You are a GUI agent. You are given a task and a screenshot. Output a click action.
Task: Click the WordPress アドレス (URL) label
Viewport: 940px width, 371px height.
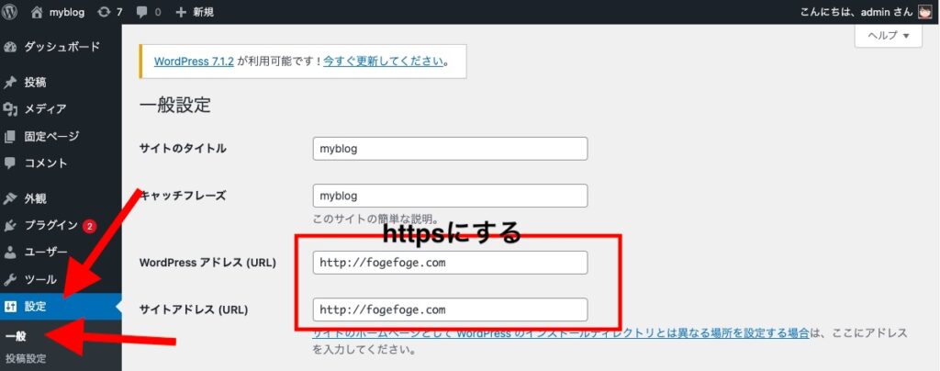click(207, 263)
